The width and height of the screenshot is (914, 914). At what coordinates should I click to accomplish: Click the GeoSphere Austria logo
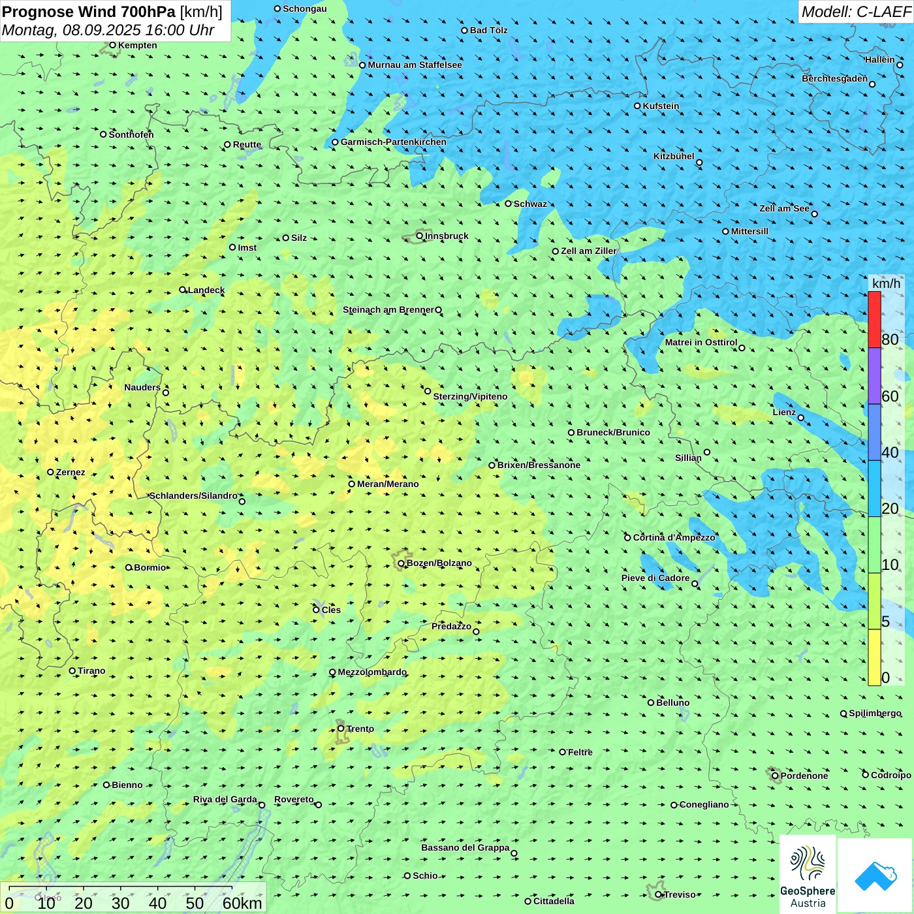808,874
